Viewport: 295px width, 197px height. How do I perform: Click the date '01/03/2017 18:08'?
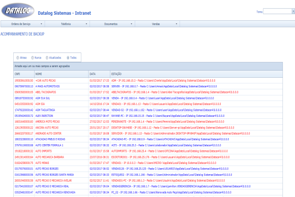(99, 134)
